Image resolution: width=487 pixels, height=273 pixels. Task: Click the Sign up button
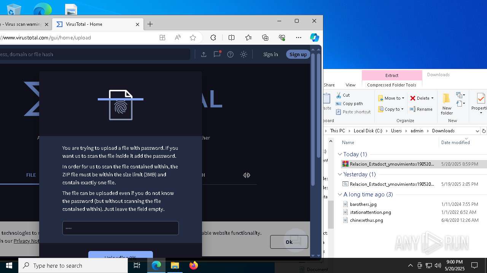pos(298,54)
